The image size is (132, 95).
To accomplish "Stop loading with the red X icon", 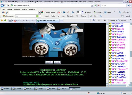I will [x=98, y=5].
